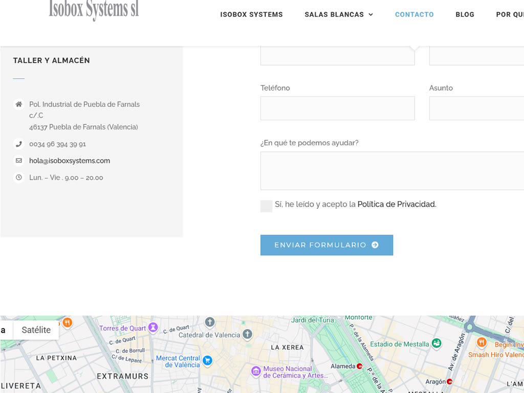Click the home address icon in sidebar
Image resolution: width=524 pixels, height=393 pixels.
pos(19,104)
